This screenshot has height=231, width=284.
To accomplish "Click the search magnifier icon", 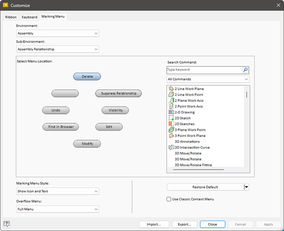I will (x=245, y=70).
